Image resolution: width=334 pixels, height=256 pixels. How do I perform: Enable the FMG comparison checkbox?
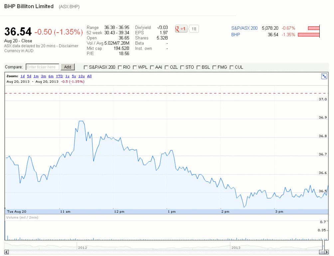[x=215, y=67]
